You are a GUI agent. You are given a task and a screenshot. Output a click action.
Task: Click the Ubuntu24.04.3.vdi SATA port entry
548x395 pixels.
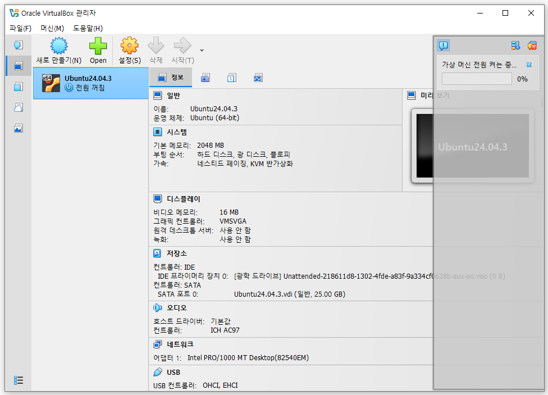[x=290, y=294]
